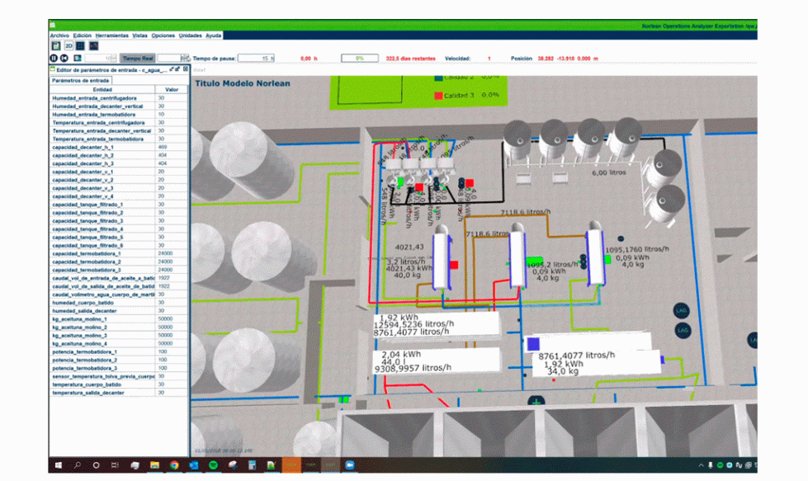Click the 12594,5236 litros/h label
This screenshot has width=808, height=481.
413,324
